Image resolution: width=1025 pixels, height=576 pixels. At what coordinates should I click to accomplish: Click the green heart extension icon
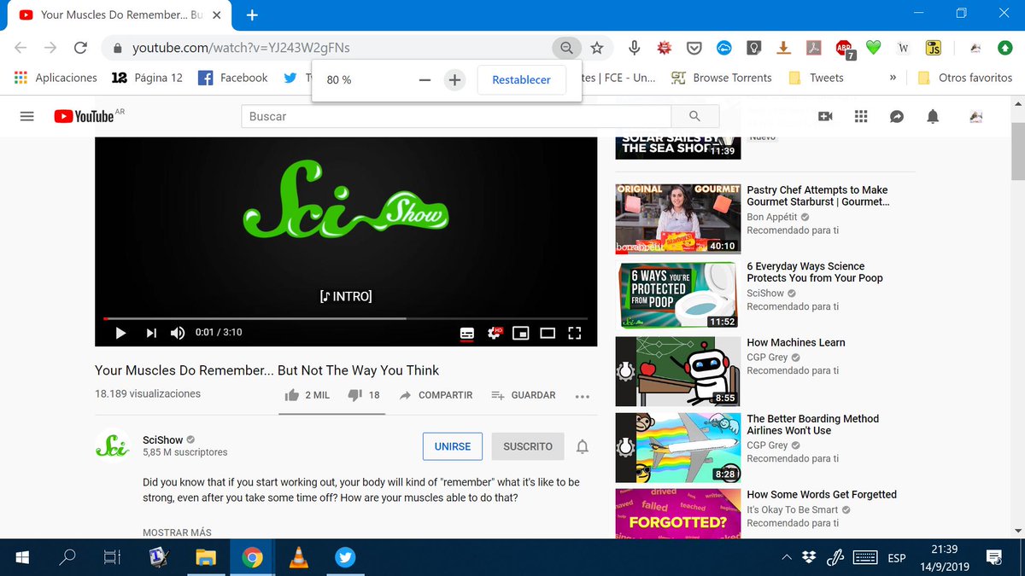[x=873, y=49]
